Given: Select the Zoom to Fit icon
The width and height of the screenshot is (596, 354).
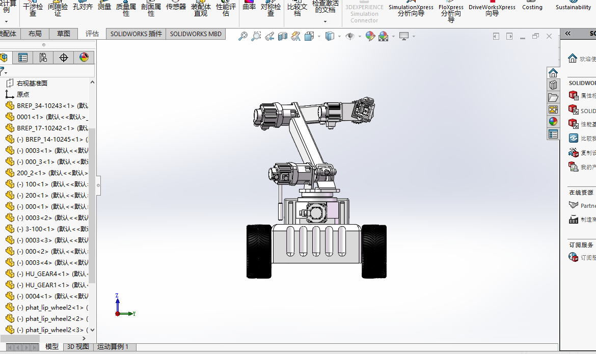Looking at the screenshot, I should pos(243,36).
